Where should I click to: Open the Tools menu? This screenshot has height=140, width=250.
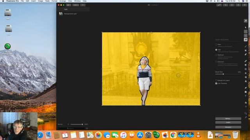[47, 1]
